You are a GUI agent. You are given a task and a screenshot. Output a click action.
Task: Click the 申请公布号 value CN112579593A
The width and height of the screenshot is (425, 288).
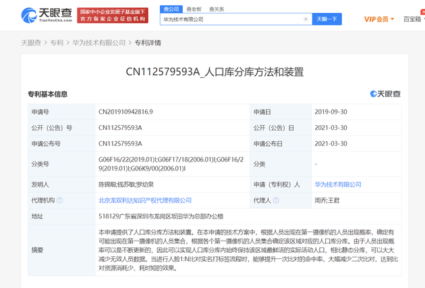pyautogui.click(x=120, y=143)
